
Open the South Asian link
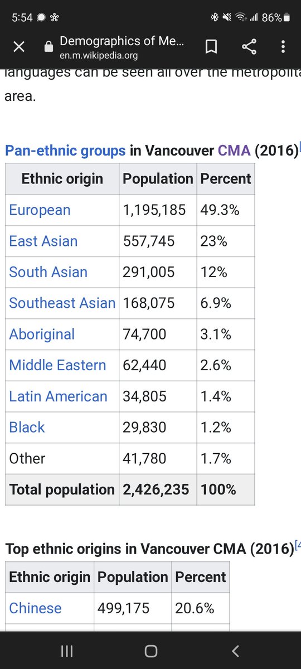[x=48, y=272]
